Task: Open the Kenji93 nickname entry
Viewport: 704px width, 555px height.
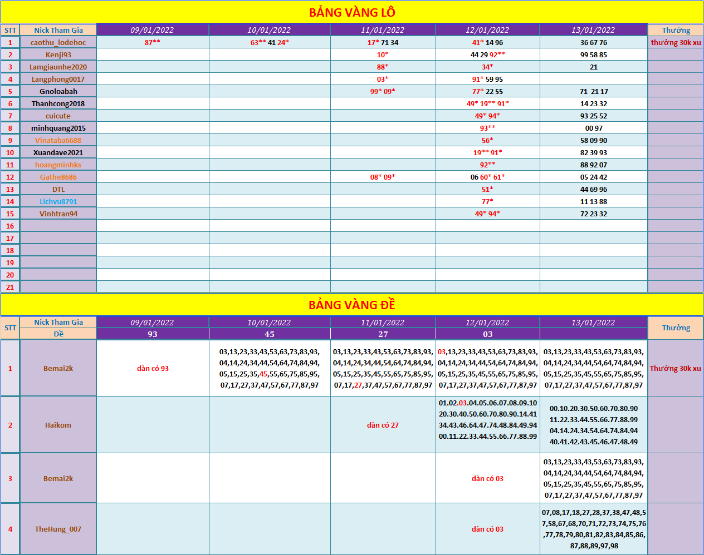Action: pyautogui.click(x=58, y=54)
